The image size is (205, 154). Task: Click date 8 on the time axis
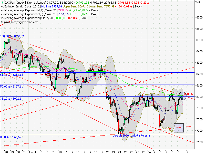click(178, 152)
